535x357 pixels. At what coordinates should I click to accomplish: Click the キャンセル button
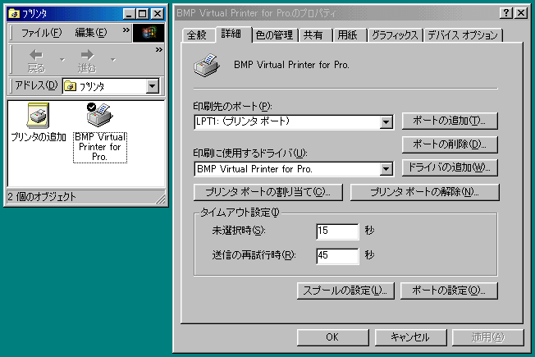(410, 337)
